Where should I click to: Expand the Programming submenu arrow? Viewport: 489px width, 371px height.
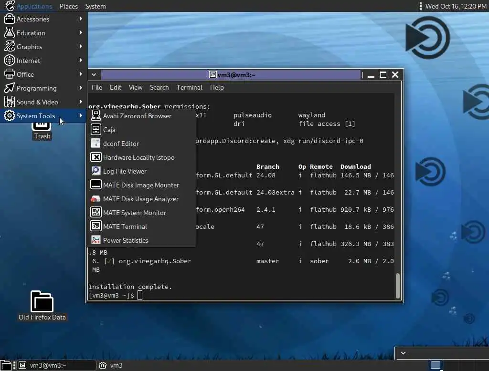(81, 88)
